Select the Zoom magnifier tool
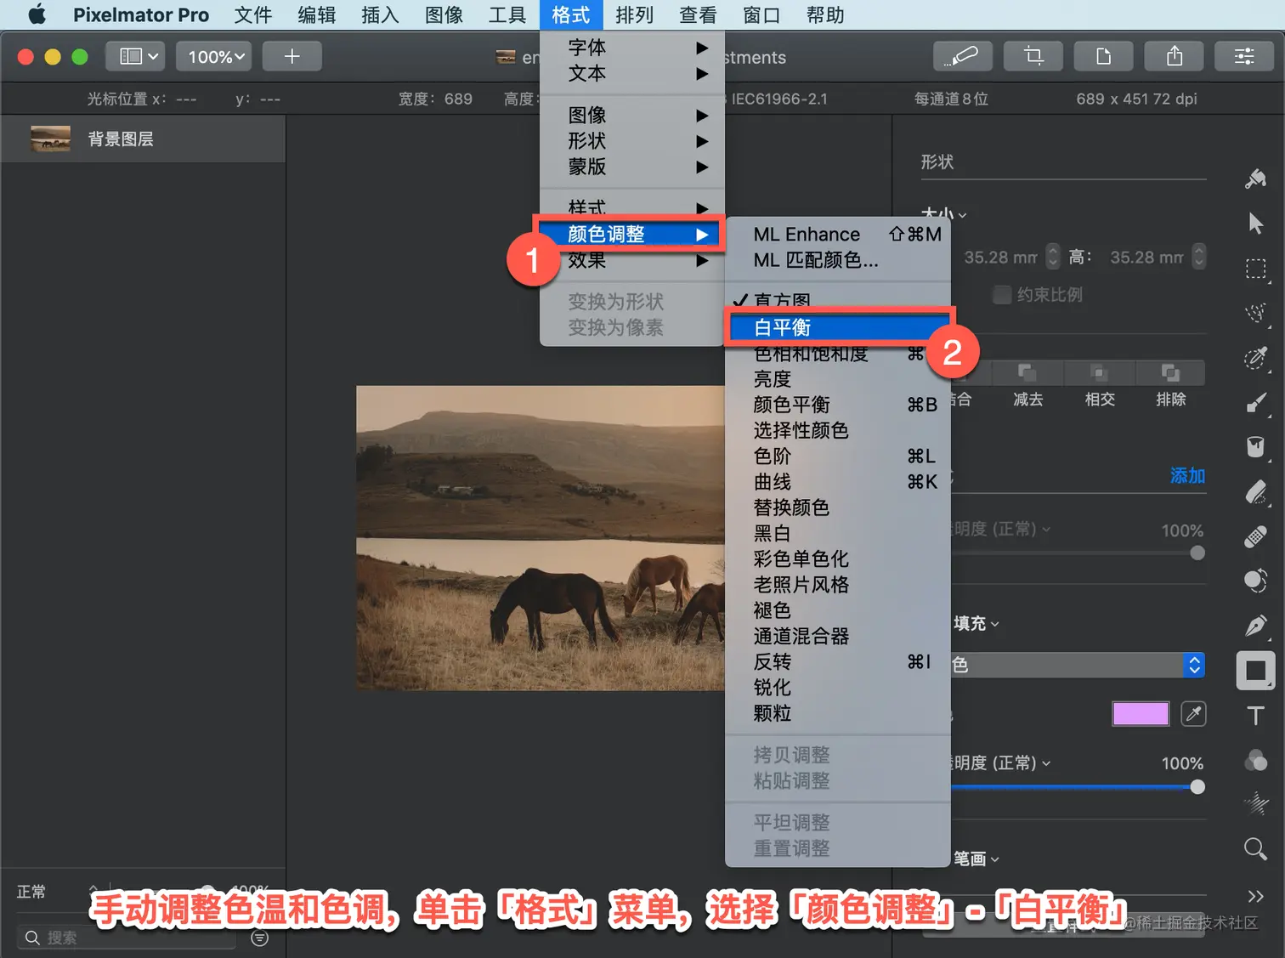 (1255, 848)
